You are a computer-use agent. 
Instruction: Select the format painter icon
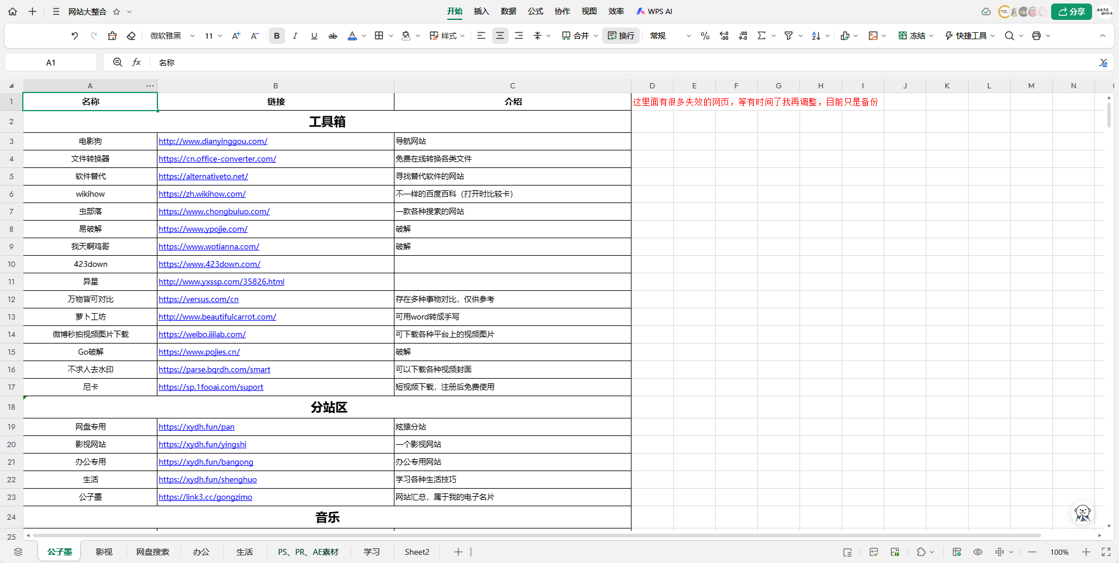112,36
